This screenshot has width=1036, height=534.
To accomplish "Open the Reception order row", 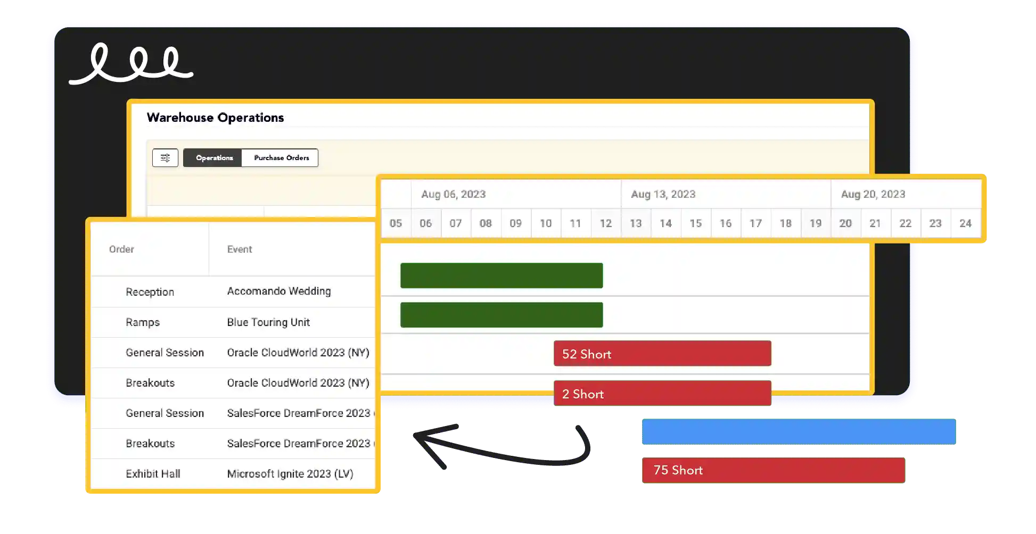I will tap(150, 292).
